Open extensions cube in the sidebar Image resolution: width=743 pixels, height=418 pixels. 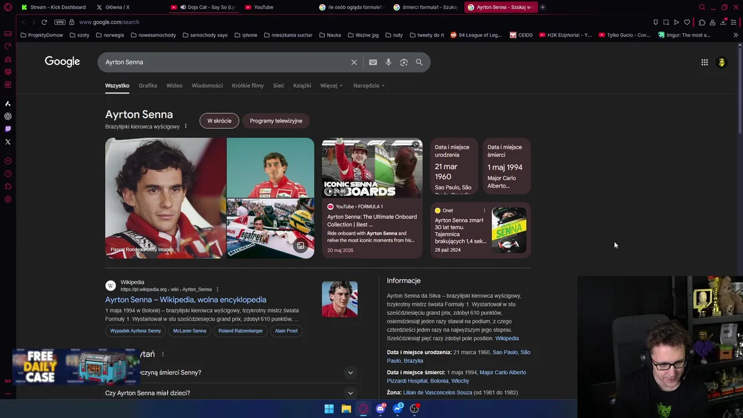pos(8,186)
